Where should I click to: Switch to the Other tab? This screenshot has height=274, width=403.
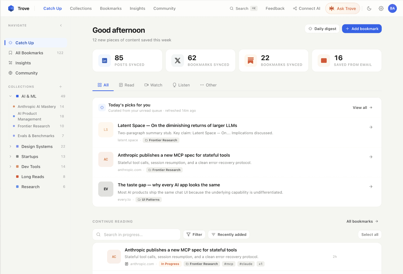[208, 85]
